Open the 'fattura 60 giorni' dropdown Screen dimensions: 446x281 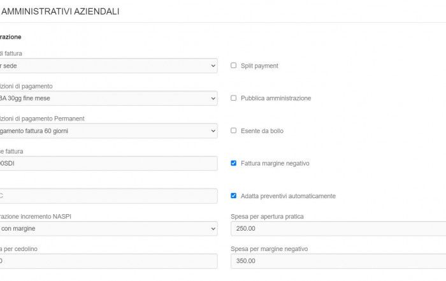click(x=108, y=131)
